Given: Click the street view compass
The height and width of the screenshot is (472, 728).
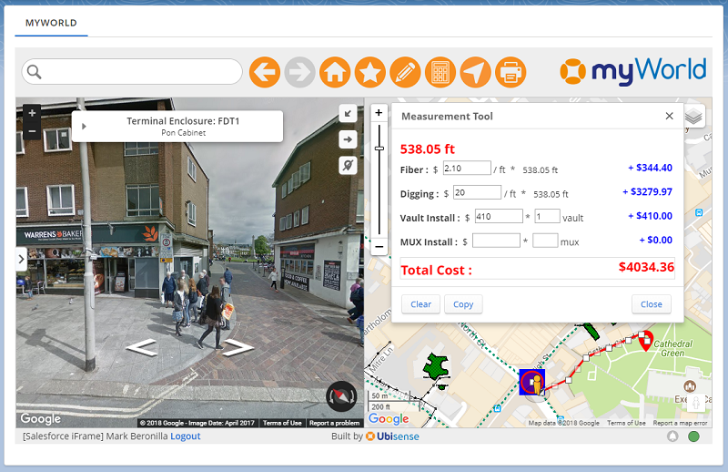Looking at the screenshot, I should pyautogui.click(x=340, y=395).
